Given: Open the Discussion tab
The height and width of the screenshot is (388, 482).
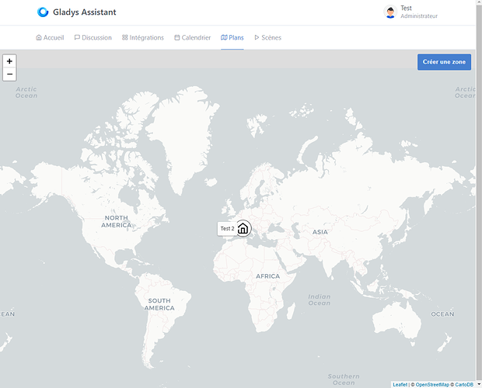Looking at the screenshot, I should [93, 37].
